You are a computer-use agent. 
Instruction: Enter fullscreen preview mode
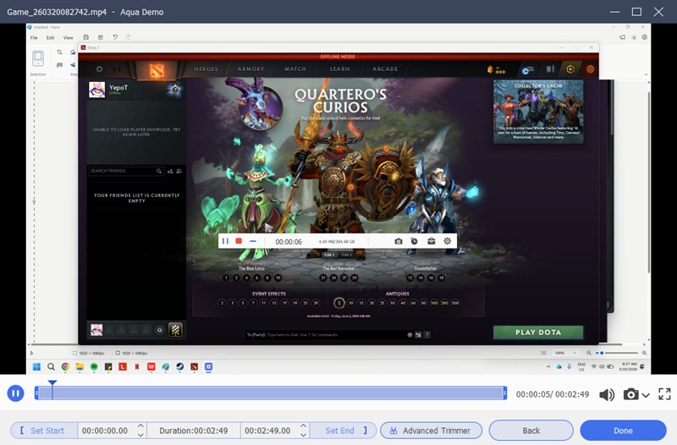(664, 393)
